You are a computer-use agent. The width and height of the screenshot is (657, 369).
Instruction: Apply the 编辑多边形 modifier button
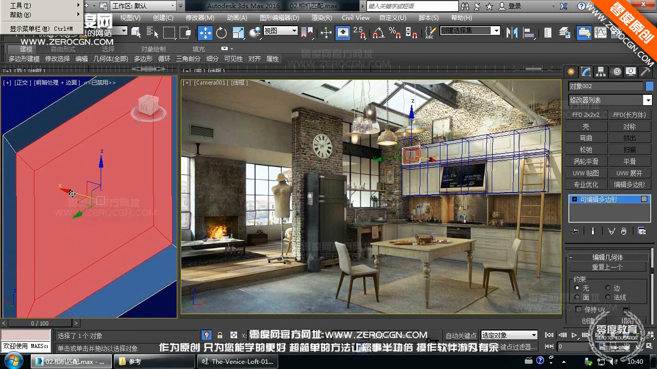629,184
